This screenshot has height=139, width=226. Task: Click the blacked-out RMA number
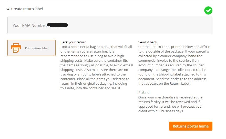point(57,25)
